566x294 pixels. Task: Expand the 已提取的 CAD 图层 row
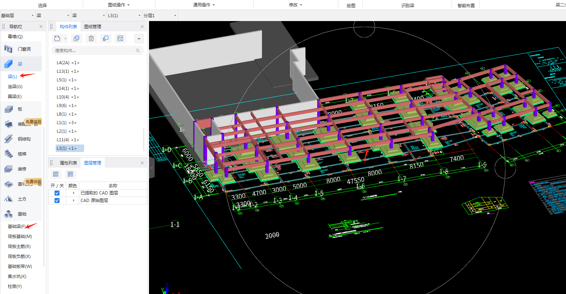pos(74,193)
